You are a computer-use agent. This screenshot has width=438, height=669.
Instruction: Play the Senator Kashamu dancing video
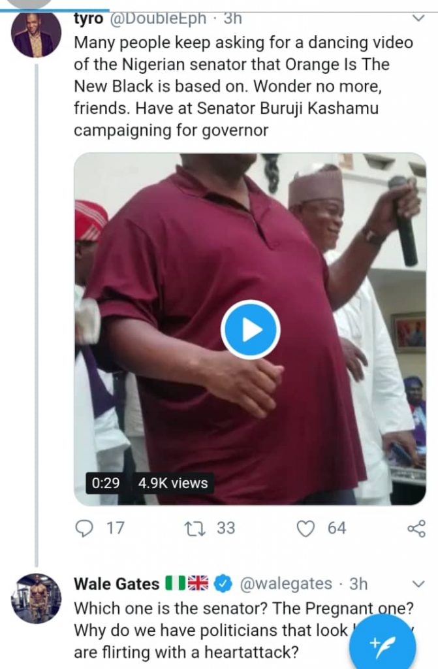[250, 330]
